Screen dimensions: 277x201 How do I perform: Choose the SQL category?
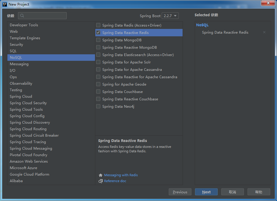click(x=51, y=51)
